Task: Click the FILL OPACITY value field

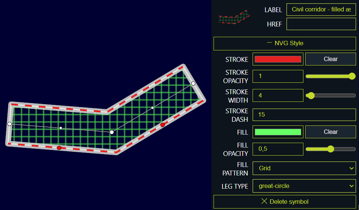Action: pyautogui.click(x=278, y=149)
